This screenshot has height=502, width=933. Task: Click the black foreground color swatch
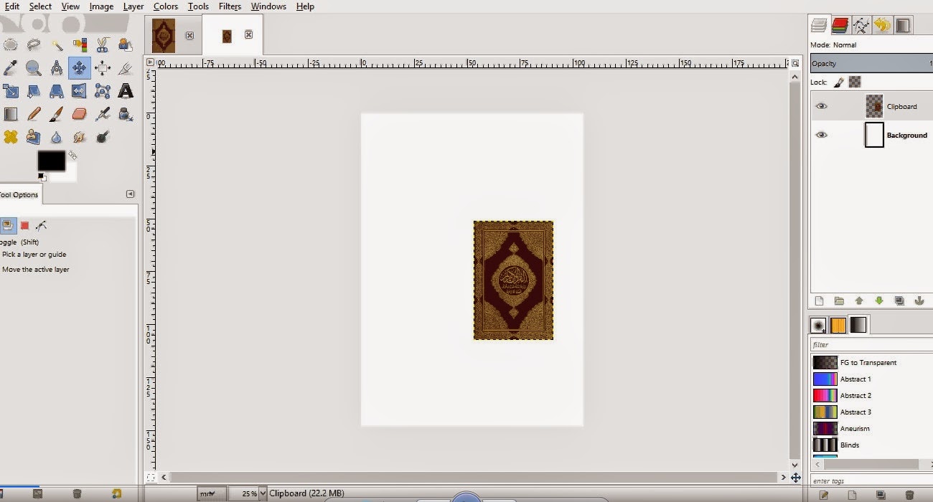(51, 161)
